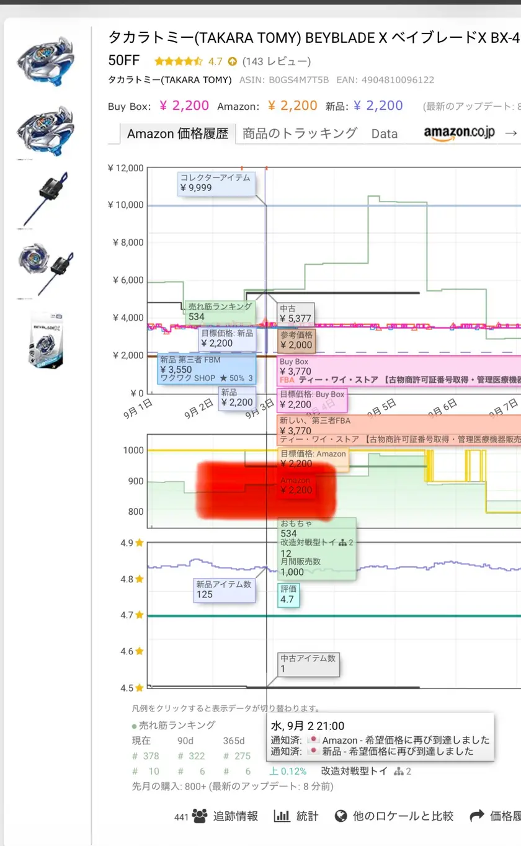Select the thumbnail showing top with launcher
This screenshot has height=846, width=521.
pyautogui.click(x=45, y=269)
